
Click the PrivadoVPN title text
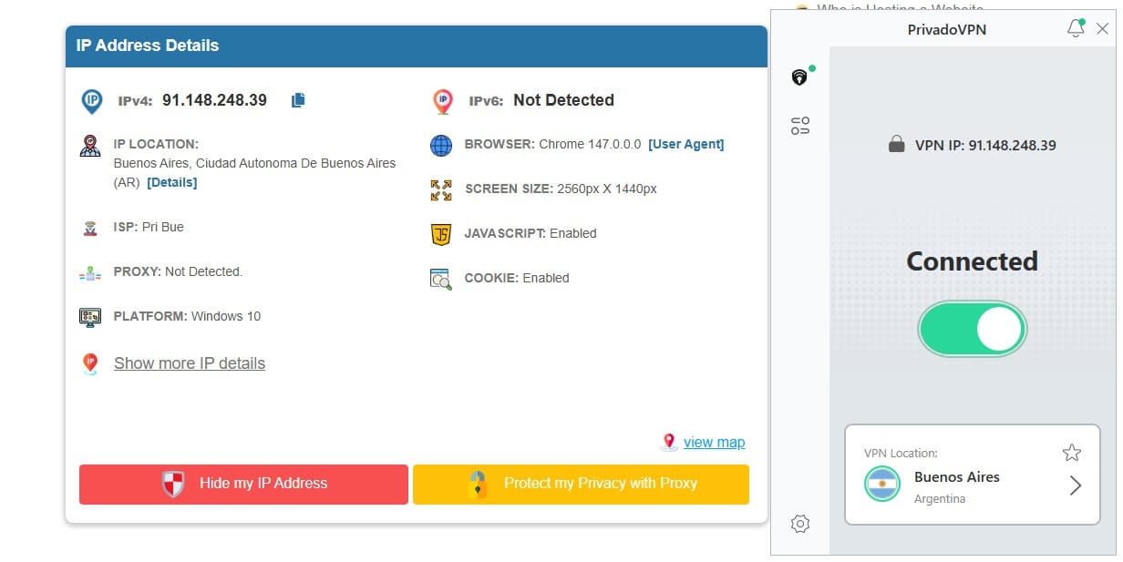point(946,29)
